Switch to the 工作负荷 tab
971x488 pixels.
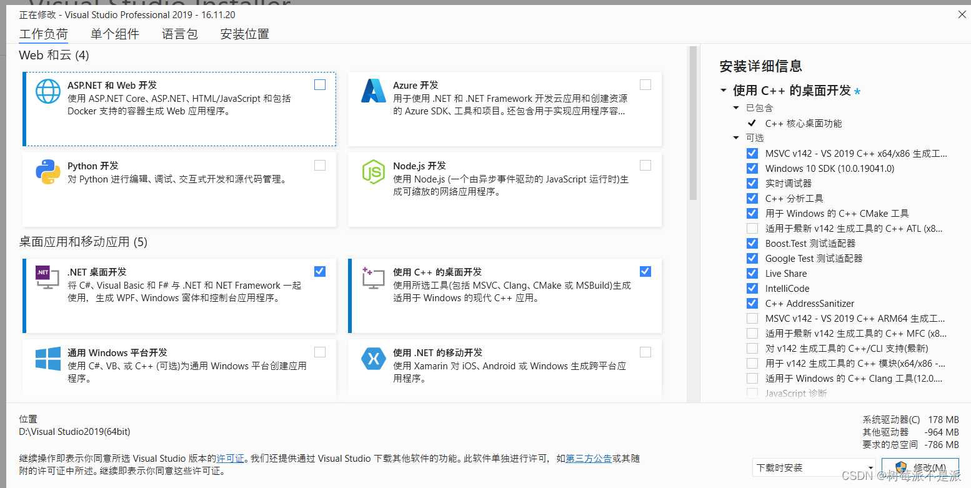(44, 34)
